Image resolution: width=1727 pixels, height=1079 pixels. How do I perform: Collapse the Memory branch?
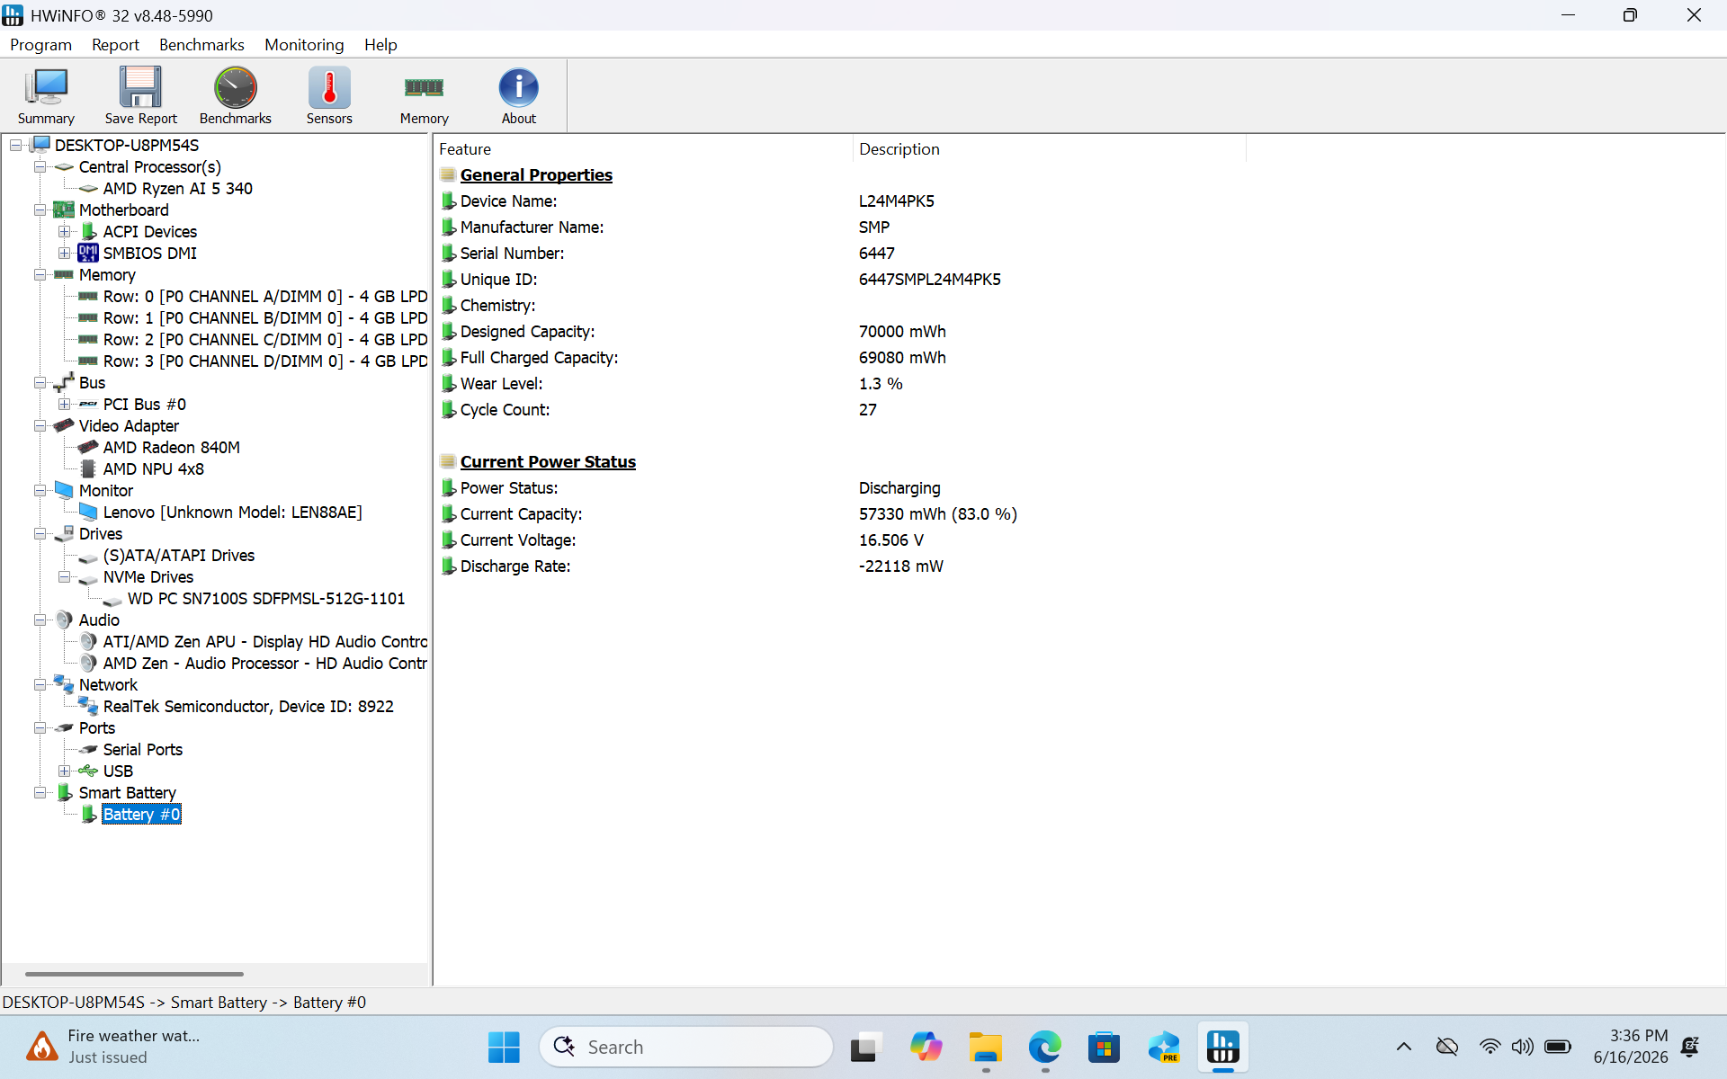(x=40, y=275)
